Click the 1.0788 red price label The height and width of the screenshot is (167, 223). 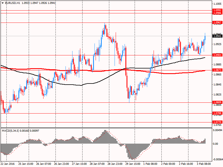(217, 113)
